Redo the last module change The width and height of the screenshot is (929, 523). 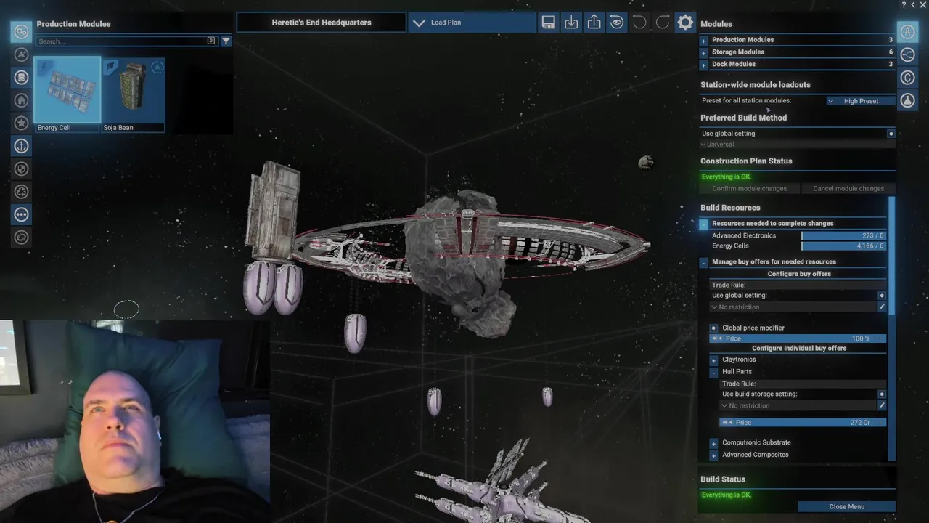662,23
